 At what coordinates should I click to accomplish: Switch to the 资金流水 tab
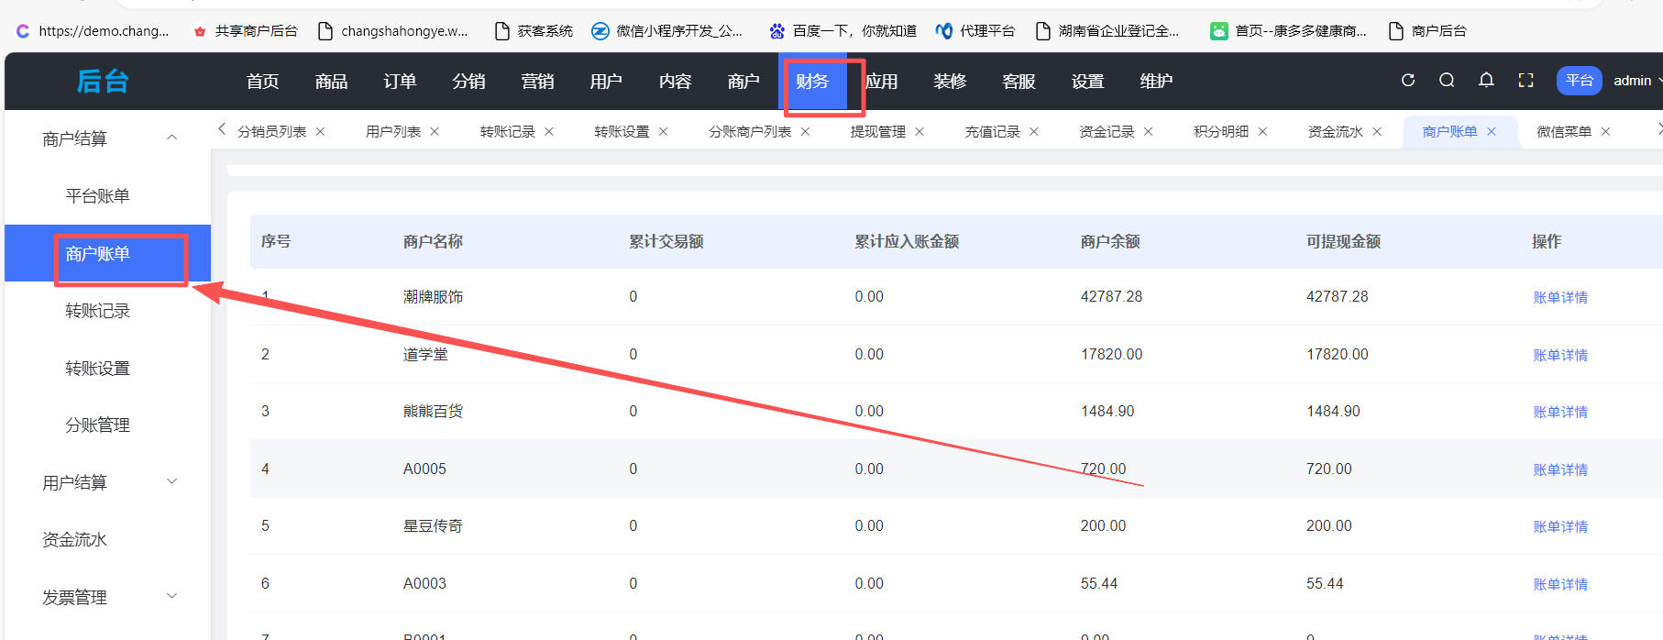tap(1335, 132)
